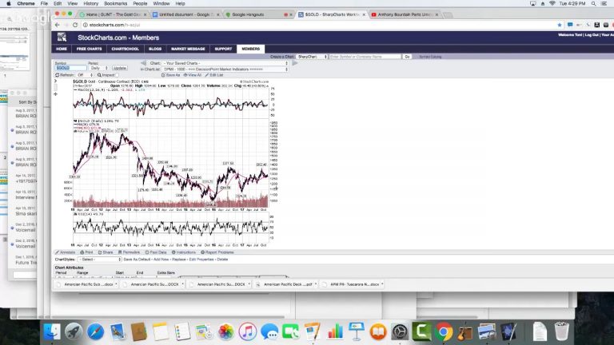Expand the chart sidebar arrow
The height and width of the screenshot is (345, 614).
click(56, 81)
